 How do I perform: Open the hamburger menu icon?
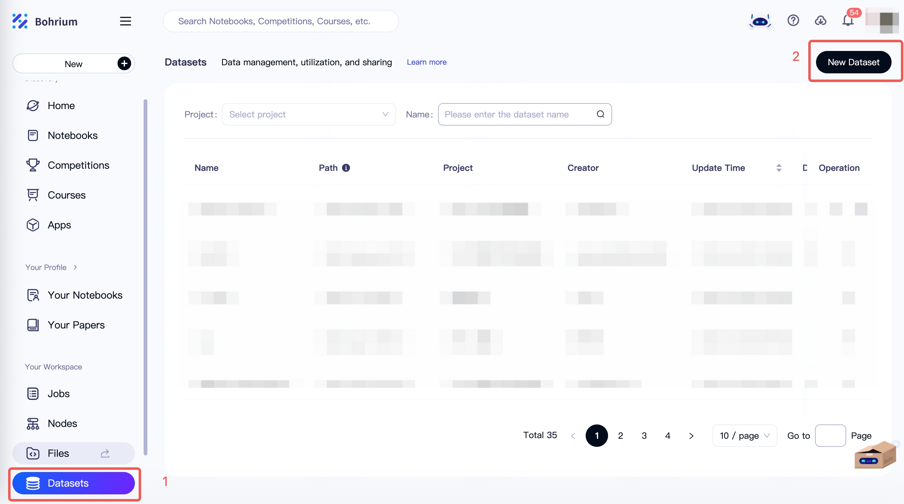pos(125,21)
